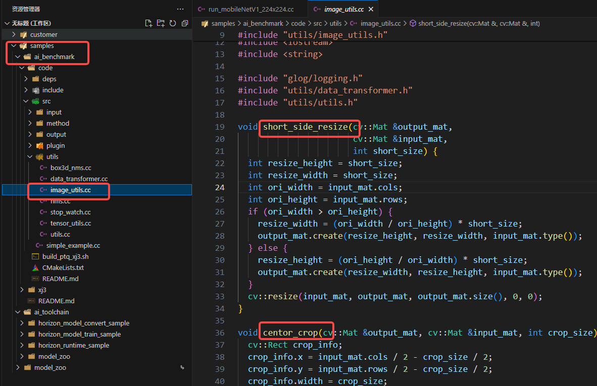Open data_transformer.cc in the file tree
This screenshot has width=597, height=386.
point(79,179)
